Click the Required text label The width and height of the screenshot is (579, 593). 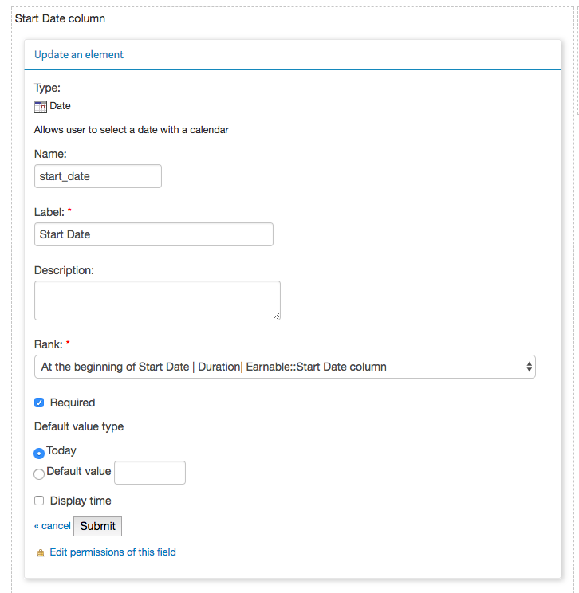point(73,403)
